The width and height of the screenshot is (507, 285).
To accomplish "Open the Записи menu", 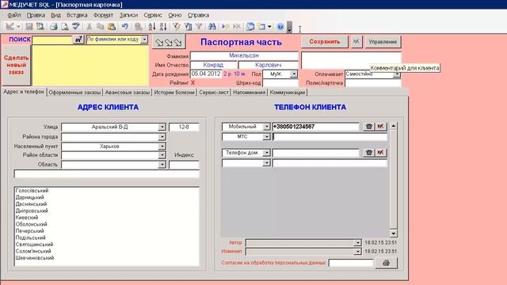I will click(x=128, y=15).
